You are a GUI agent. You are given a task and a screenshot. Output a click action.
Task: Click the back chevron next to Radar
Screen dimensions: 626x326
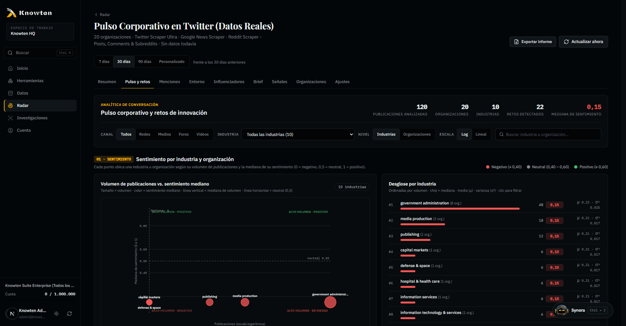96,15
